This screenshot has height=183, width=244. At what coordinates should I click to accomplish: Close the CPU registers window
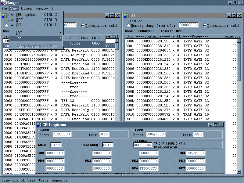coord(221,125)
